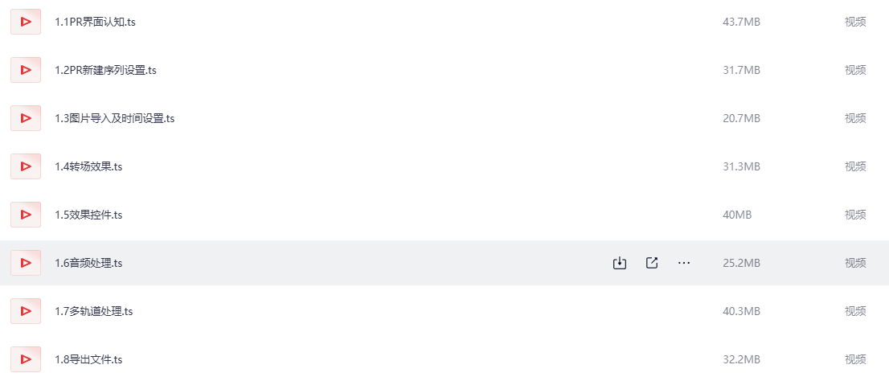Click the video icon for 1.1PR界面认知.ts
889x377 pixels.
(x=26, y=22)
